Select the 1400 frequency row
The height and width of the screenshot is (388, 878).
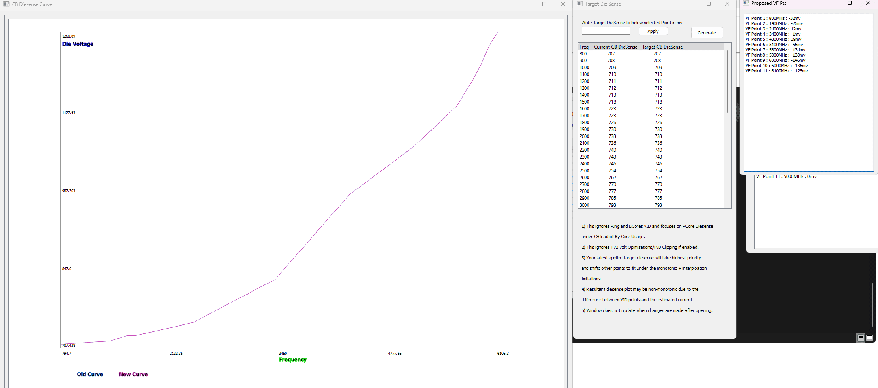click(651, 95)
